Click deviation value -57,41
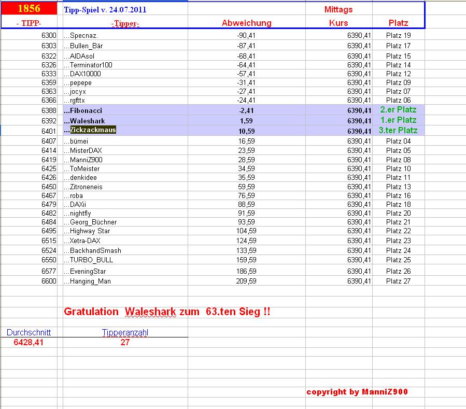The width and height of the screenshot is (466, 409). click(x=246, y=74)
